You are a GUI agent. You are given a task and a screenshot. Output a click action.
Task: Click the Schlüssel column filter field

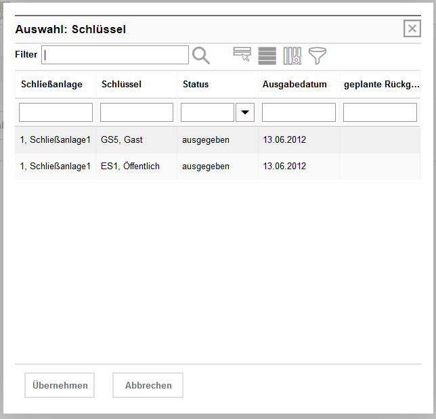point(137,112)
